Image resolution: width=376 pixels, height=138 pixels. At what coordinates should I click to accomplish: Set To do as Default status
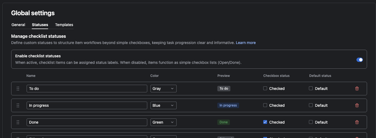click(311, 88)
